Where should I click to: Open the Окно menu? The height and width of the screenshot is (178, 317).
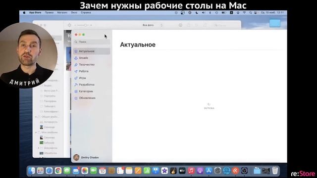click(74, 12)
